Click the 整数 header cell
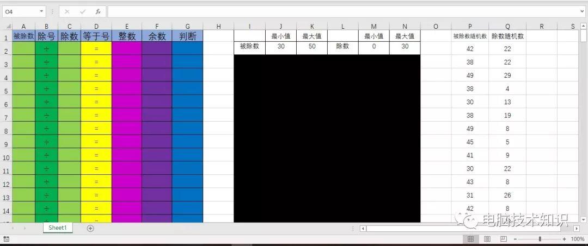588x246 pixels. coord(127,36)
